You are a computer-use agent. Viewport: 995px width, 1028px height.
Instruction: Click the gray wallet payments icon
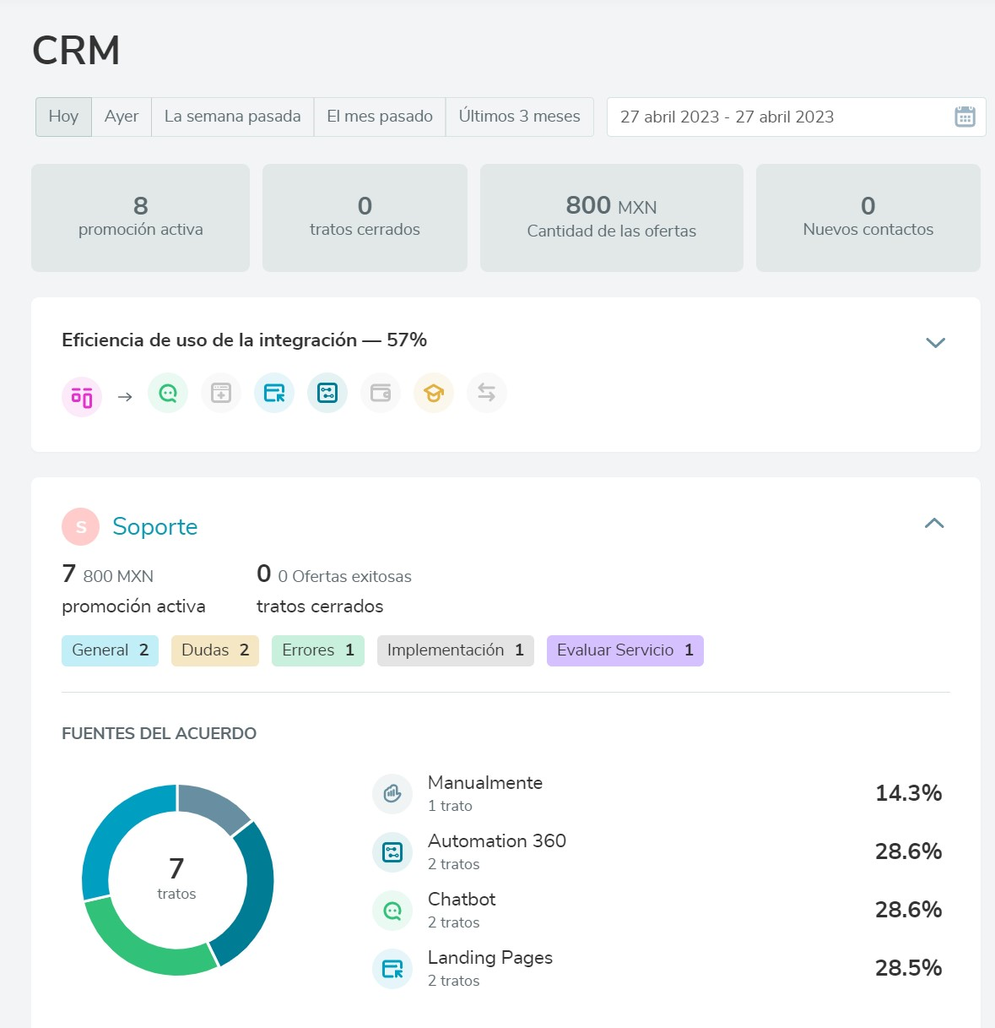381,394
